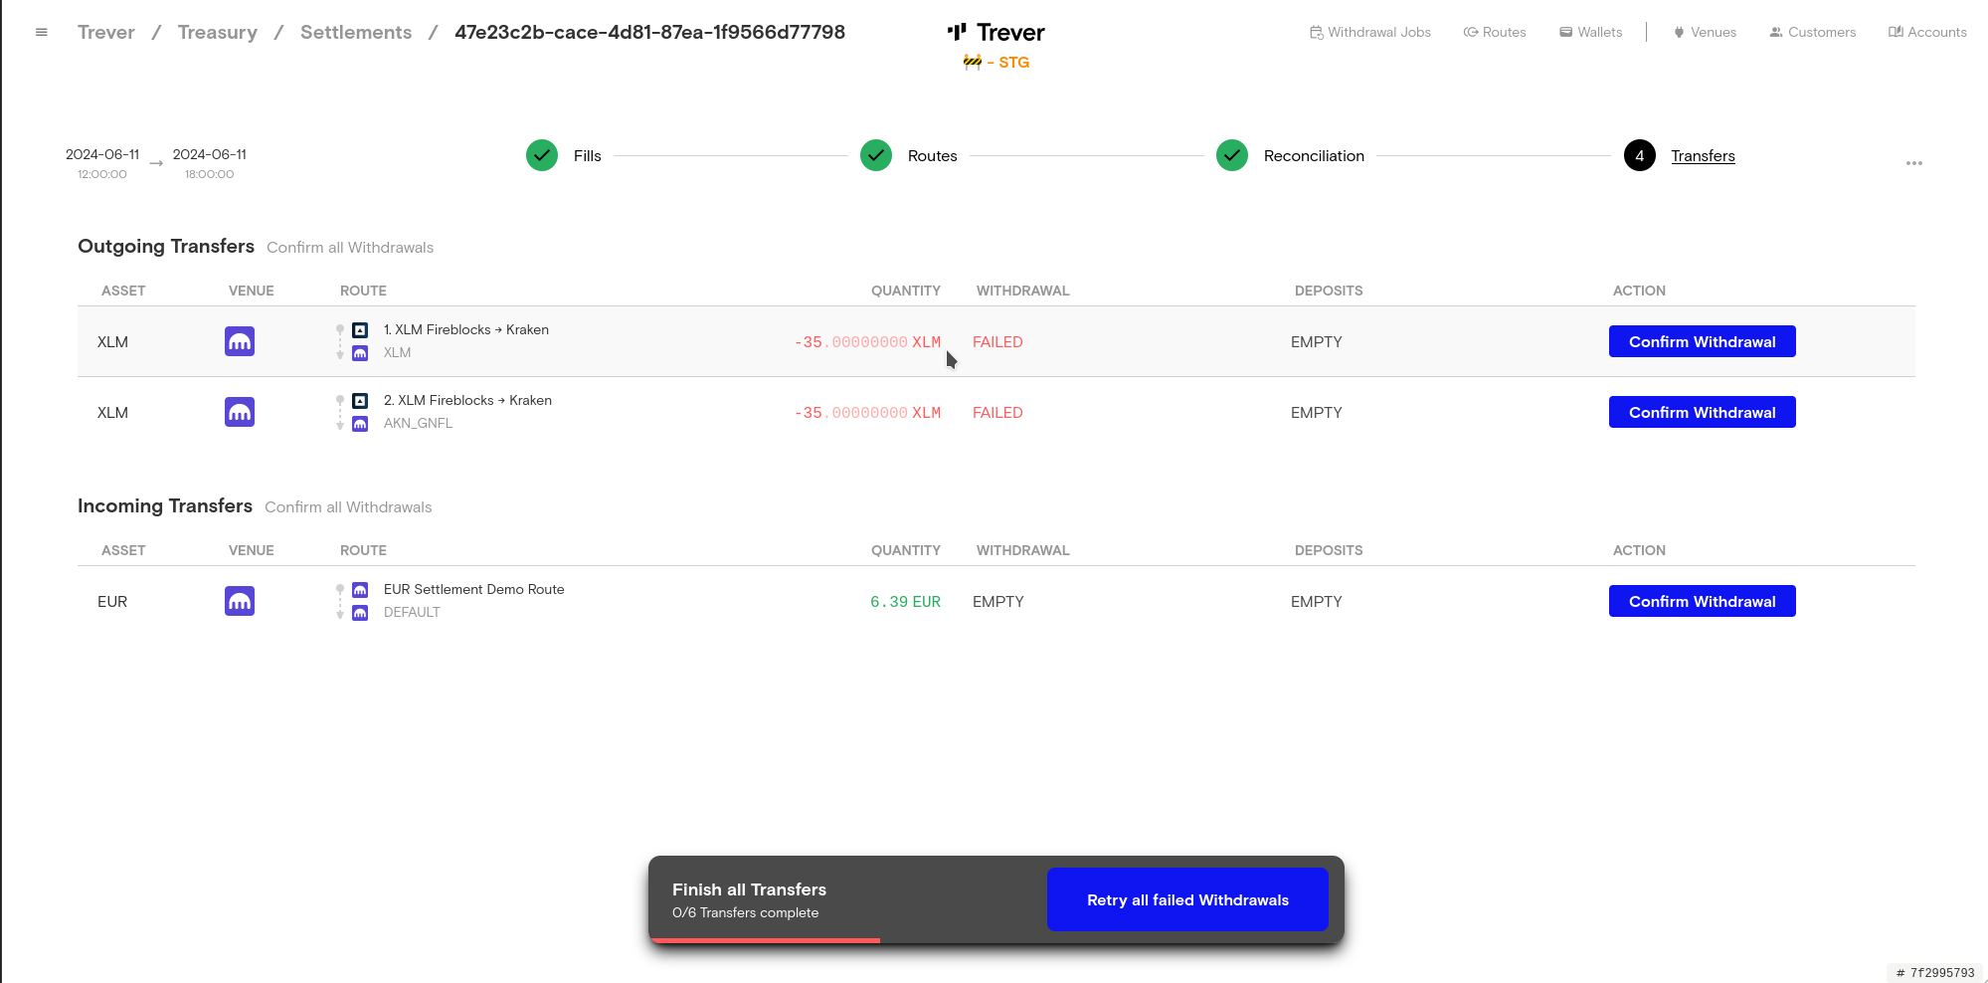The width and height of the screenshot is (1988, 983).
Task: Click the Transfers step link
Action: click(1703, 156)
